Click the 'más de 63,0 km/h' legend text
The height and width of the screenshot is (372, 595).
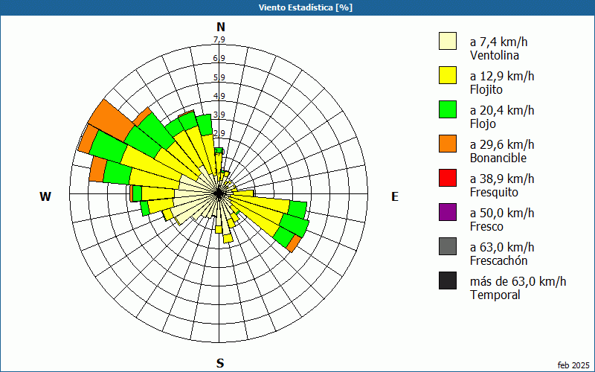(x=518, y=281)
